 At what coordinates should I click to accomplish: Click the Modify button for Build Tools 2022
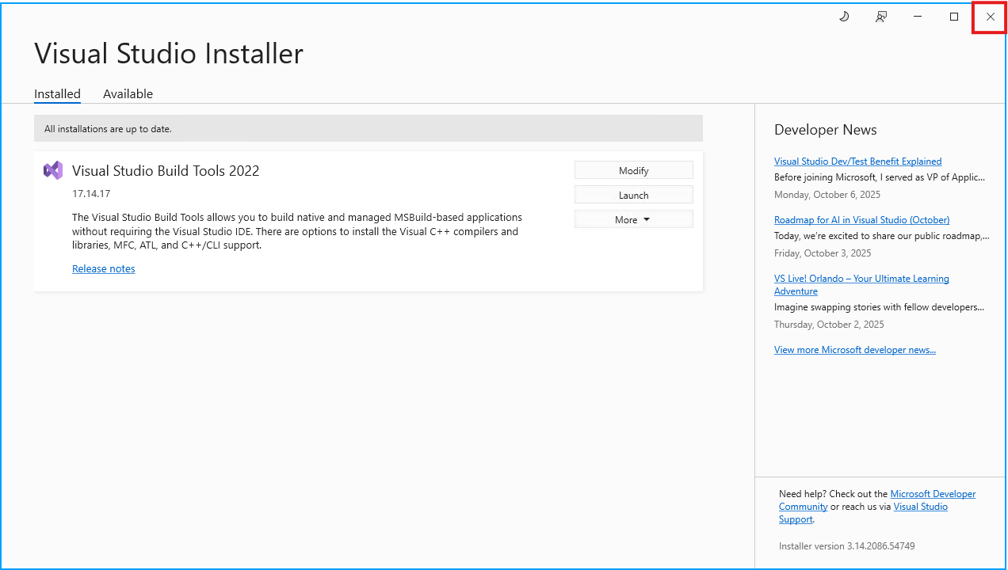(x=633, y=169)
